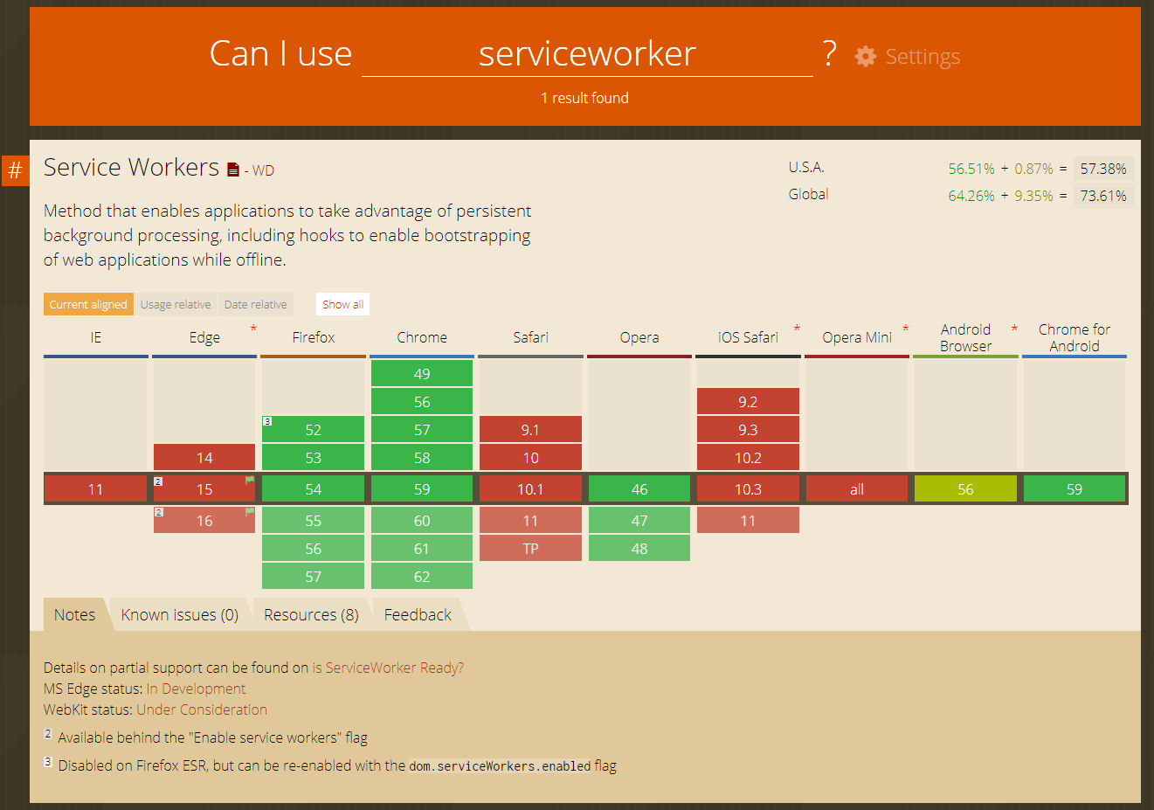
Task: Click the asterisk next to Opera Mini
Action: (906, 329)
